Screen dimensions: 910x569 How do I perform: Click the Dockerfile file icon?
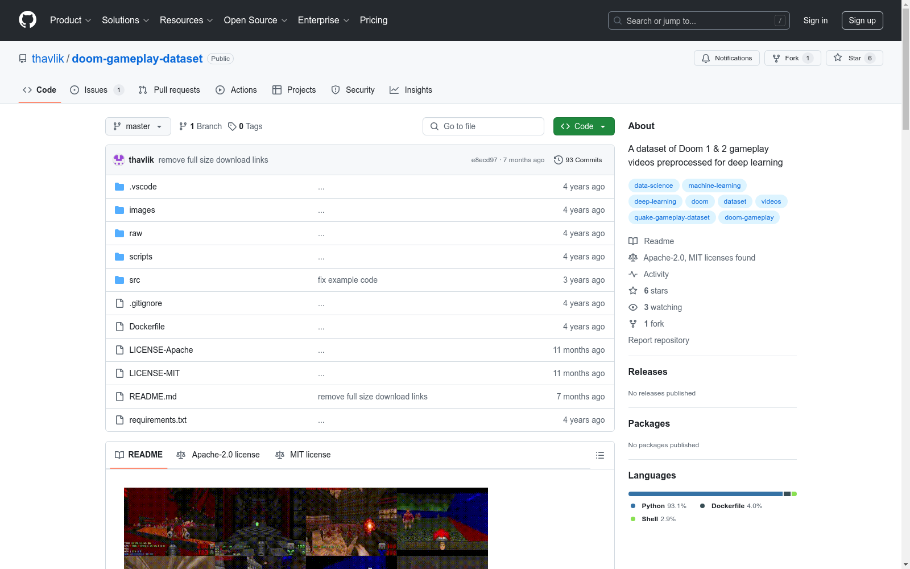click(119, 327)
